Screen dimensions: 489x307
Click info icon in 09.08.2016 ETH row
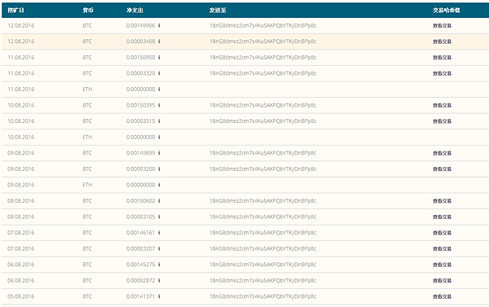(159, 185)
